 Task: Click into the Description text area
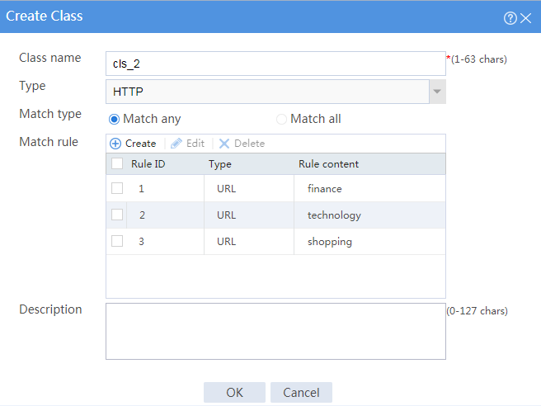(275, 332)
